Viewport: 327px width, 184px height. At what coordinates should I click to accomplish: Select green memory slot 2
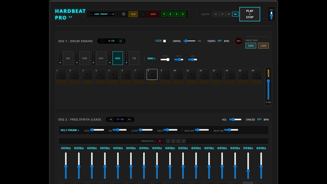(170, 14)
